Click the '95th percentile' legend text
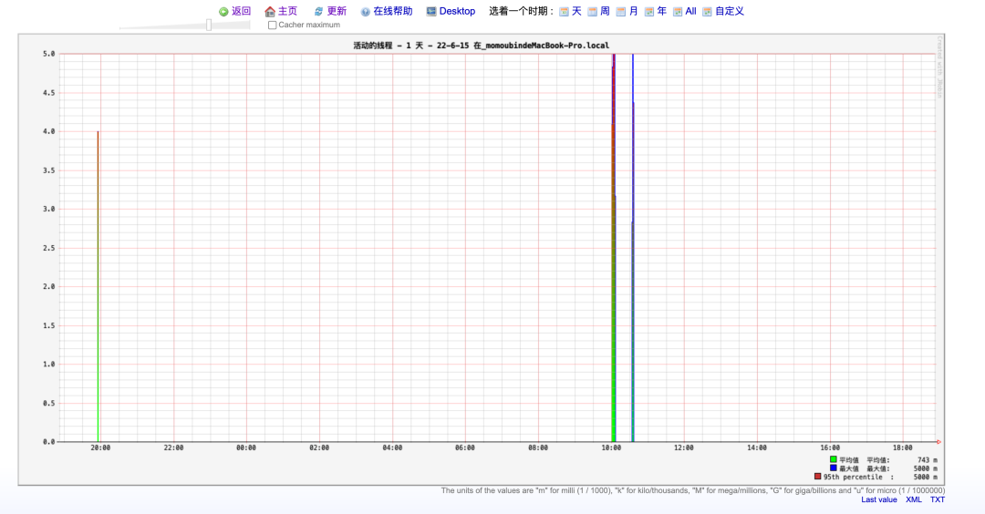The image size is (985, 514). click(853, 477)
